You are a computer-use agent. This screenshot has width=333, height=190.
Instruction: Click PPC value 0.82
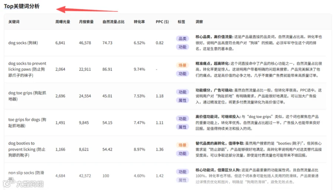point(159,43)
